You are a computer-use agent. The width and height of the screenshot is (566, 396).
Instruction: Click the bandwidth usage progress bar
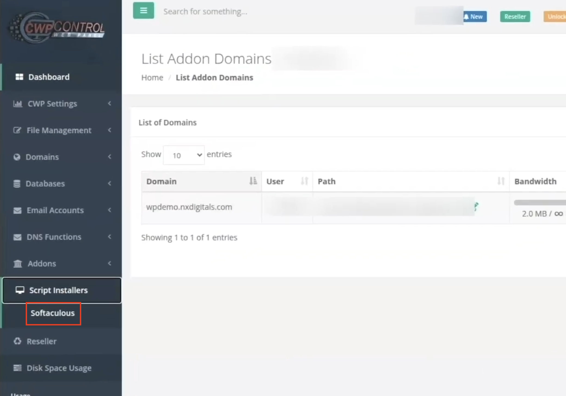(x=540, y=202)
